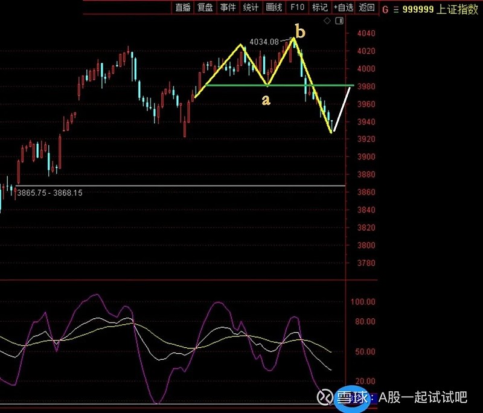
Task: Click the 100.00 indicator axis value
Action: coord(363,302)
